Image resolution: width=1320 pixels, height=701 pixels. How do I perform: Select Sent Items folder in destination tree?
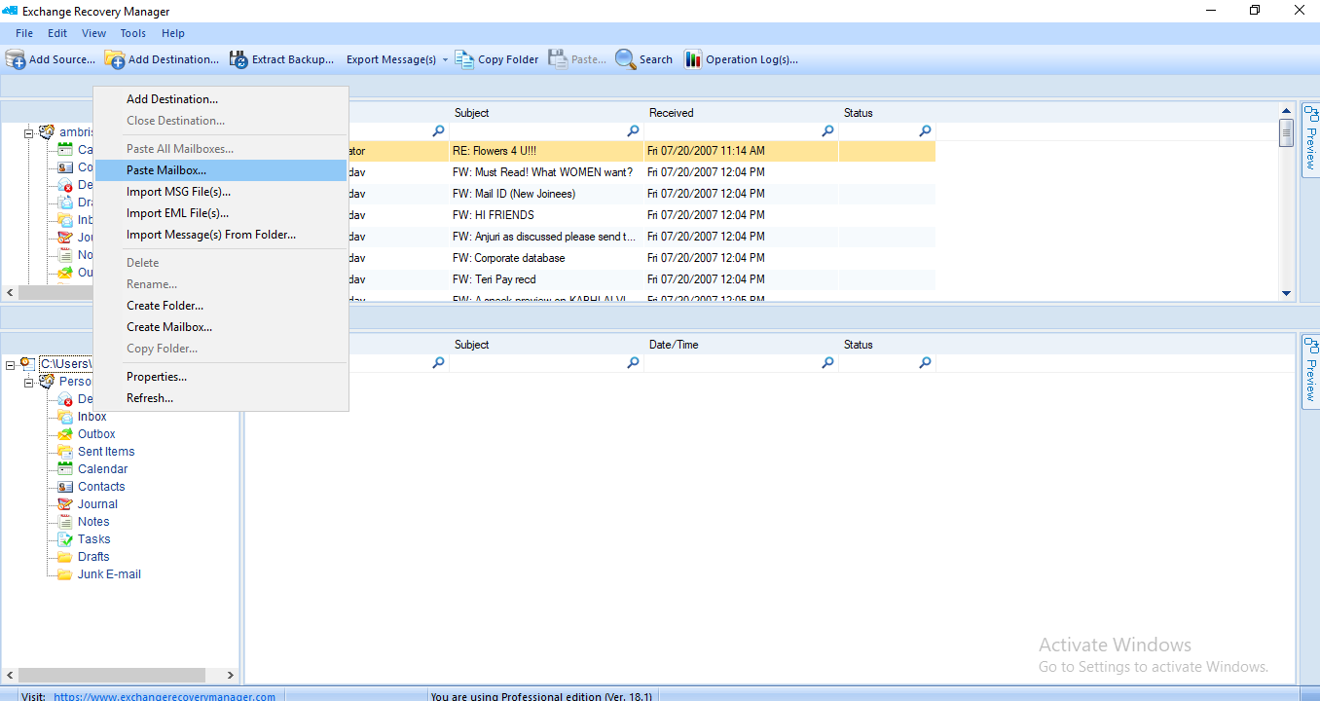[x=106, y=452]
